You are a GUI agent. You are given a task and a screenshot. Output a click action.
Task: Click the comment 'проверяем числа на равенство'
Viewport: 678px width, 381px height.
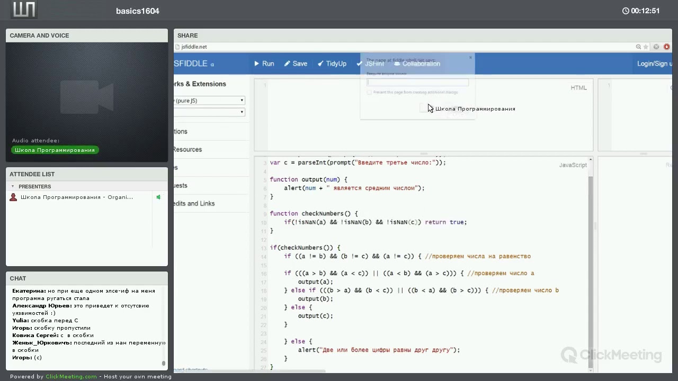(478, 256)
